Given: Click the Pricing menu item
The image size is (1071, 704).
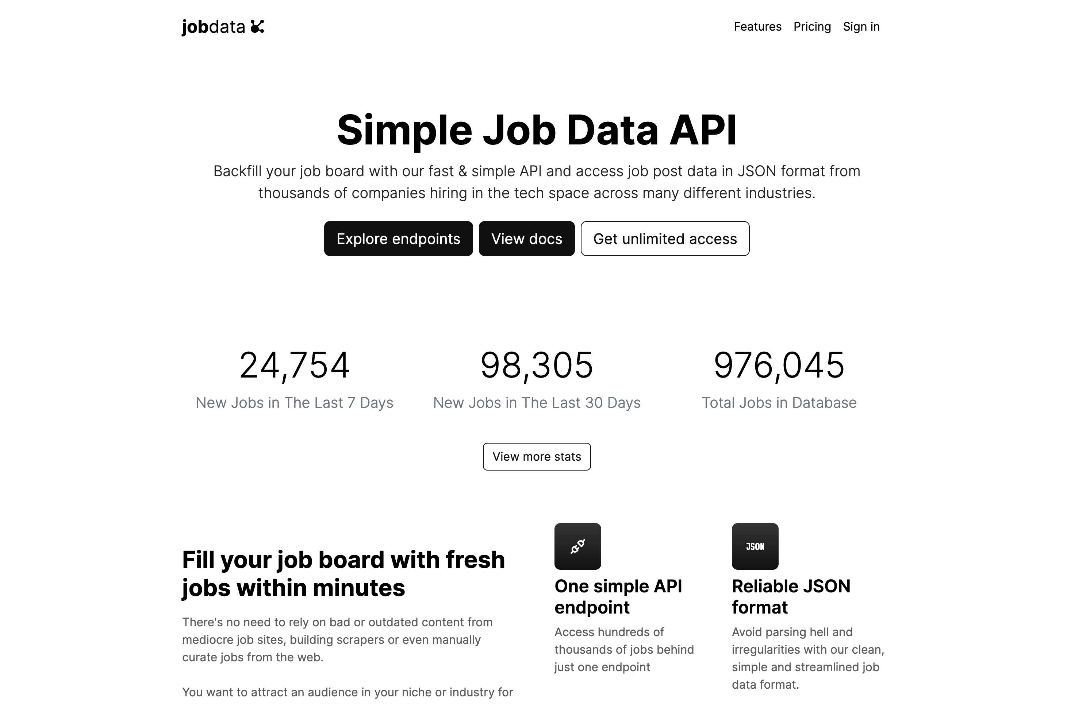Looking at the screenshot, I should pyautogui.click(x=811, y=26).
